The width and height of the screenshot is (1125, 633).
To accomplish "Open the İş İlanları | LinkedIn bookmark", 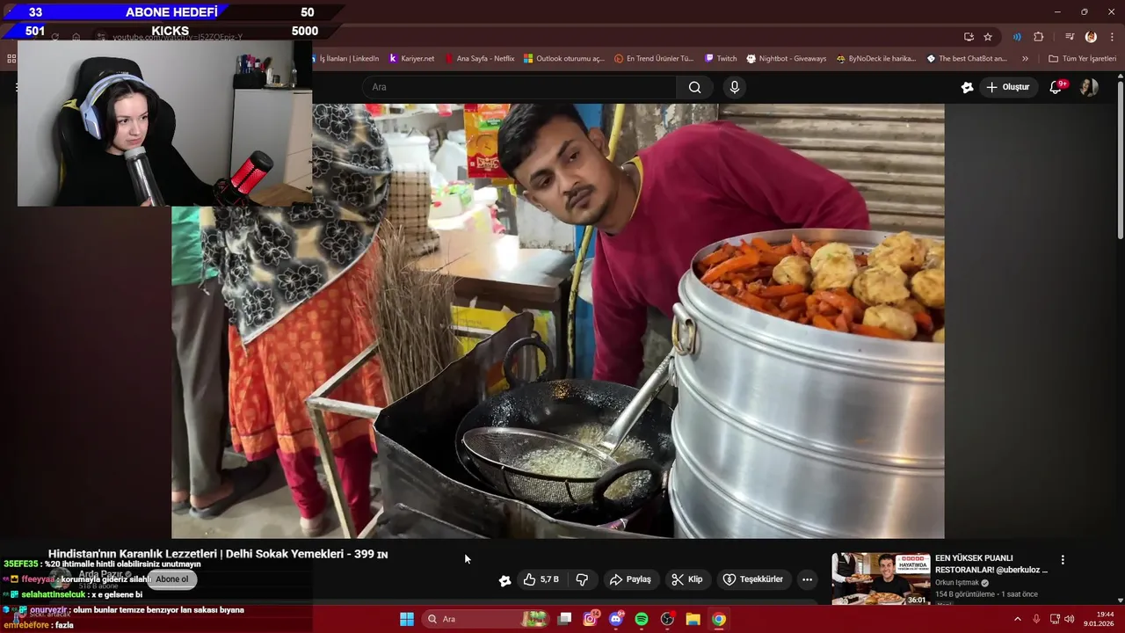I will coord(346,59).
